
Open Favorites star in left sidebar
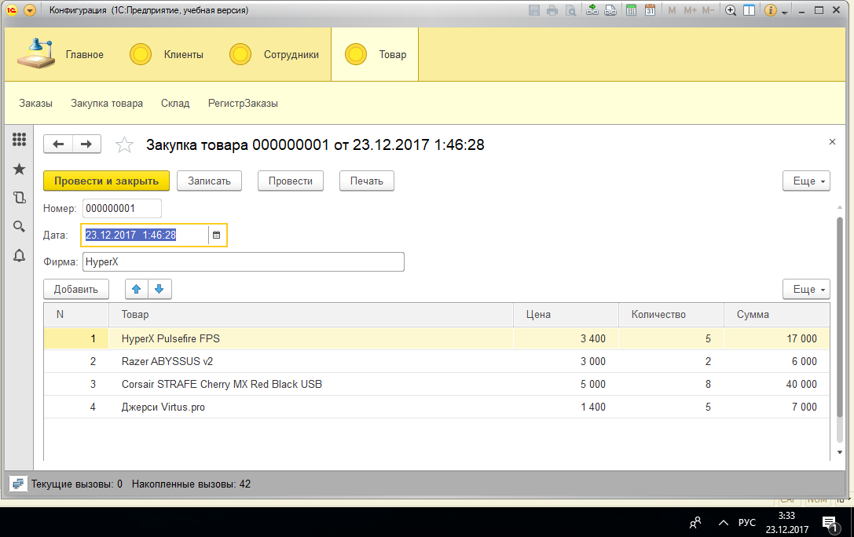(19, 169)
